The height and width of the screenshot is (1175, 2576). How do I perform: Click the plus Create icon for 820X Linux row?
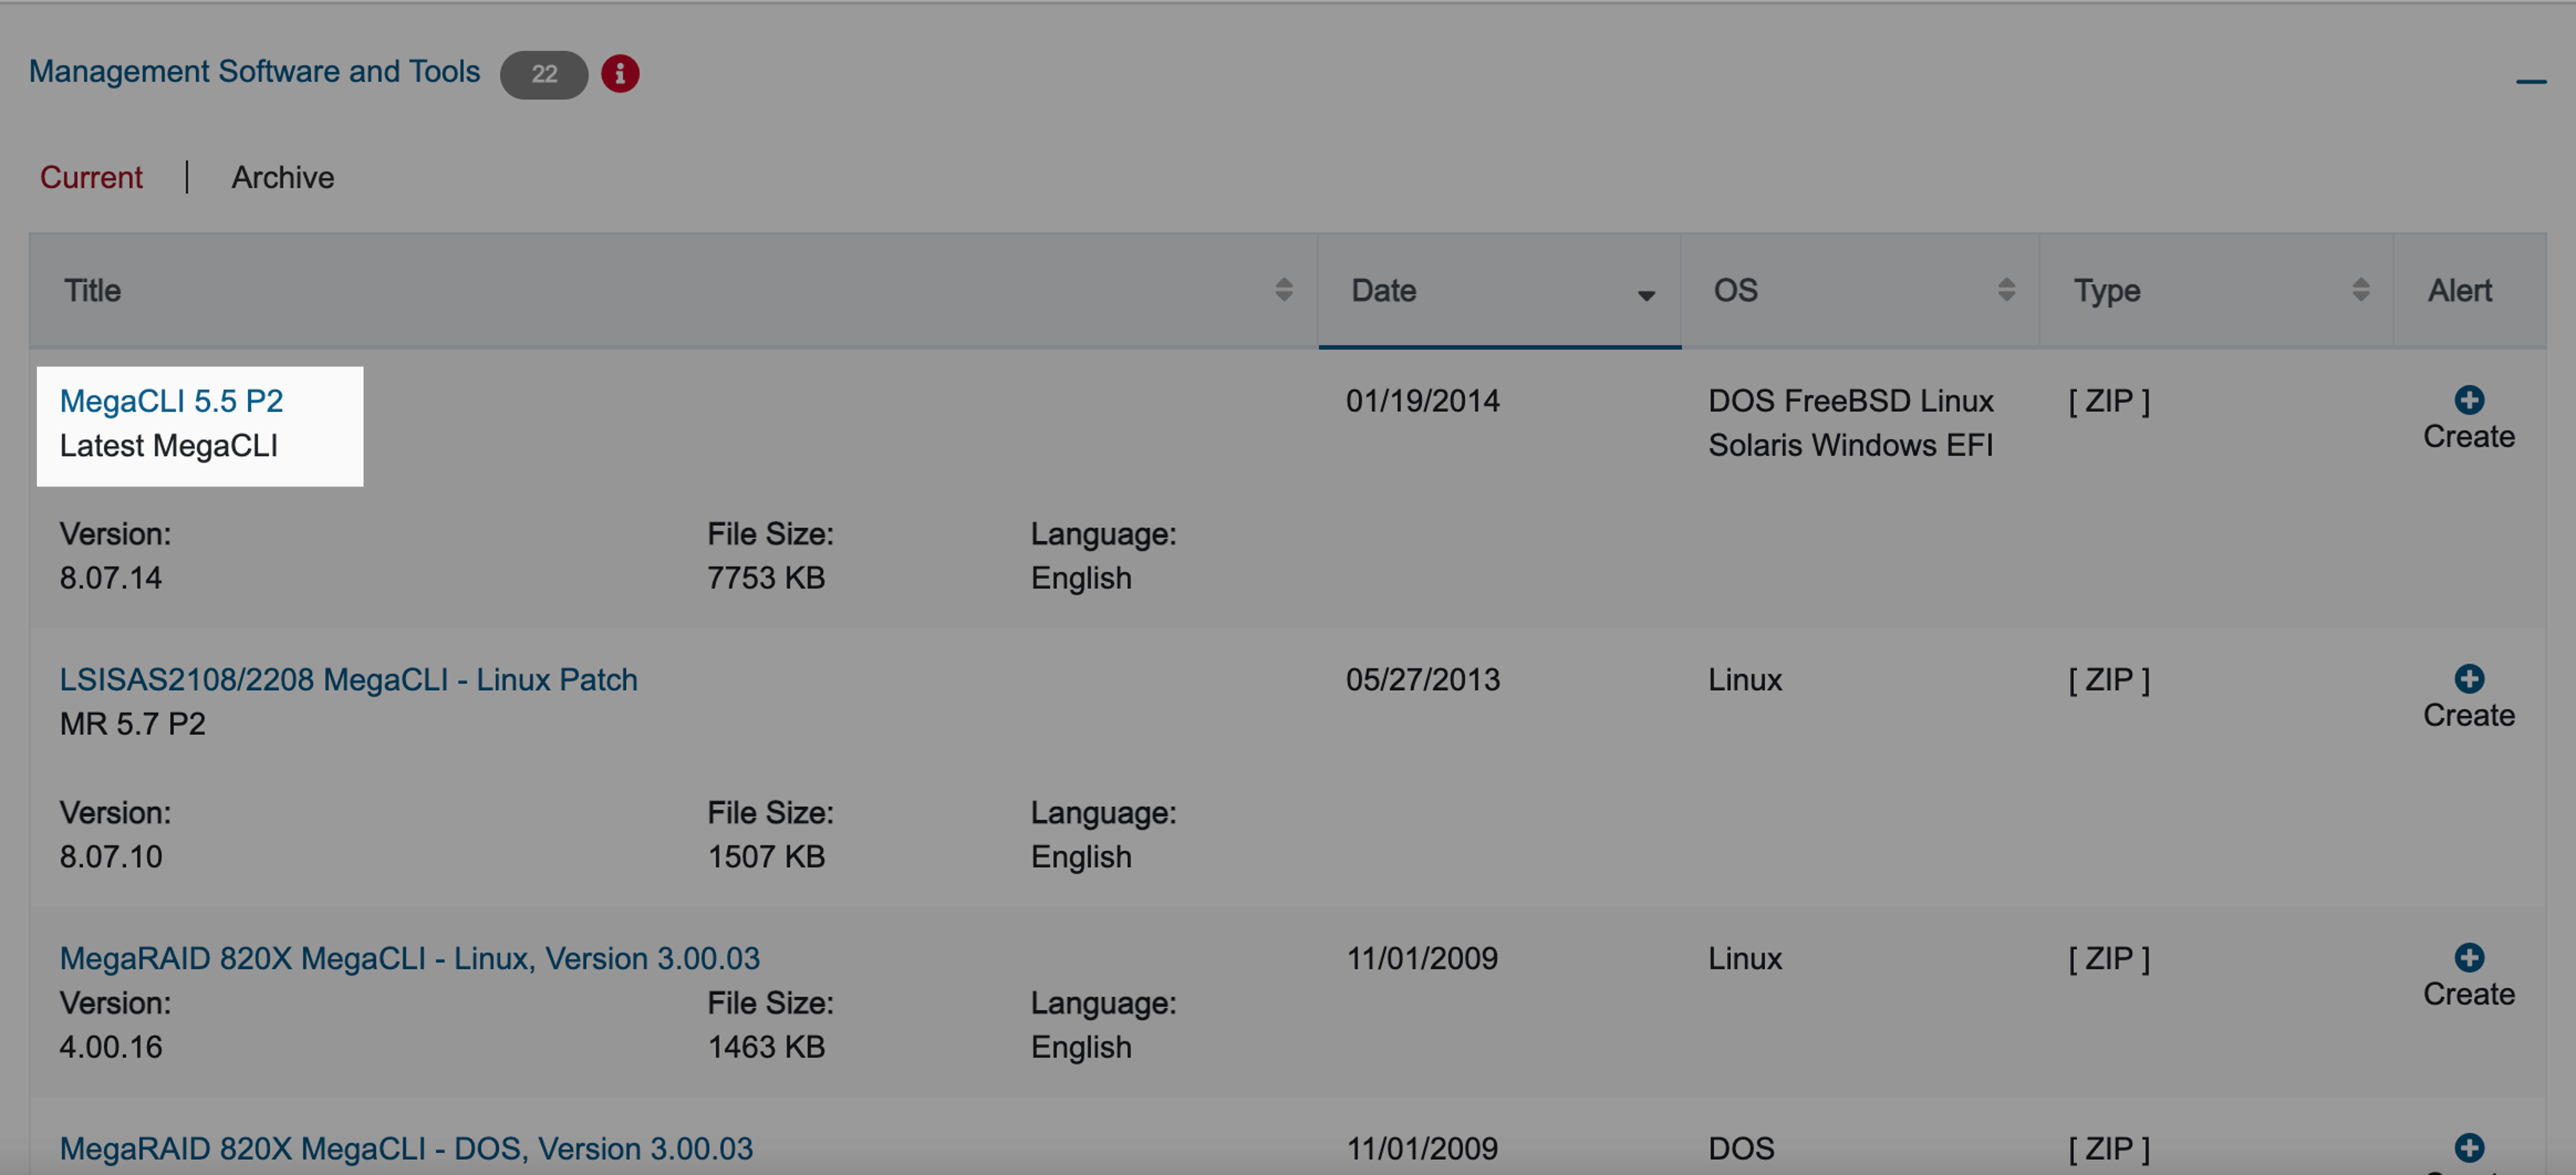(x=2468, y=958)
